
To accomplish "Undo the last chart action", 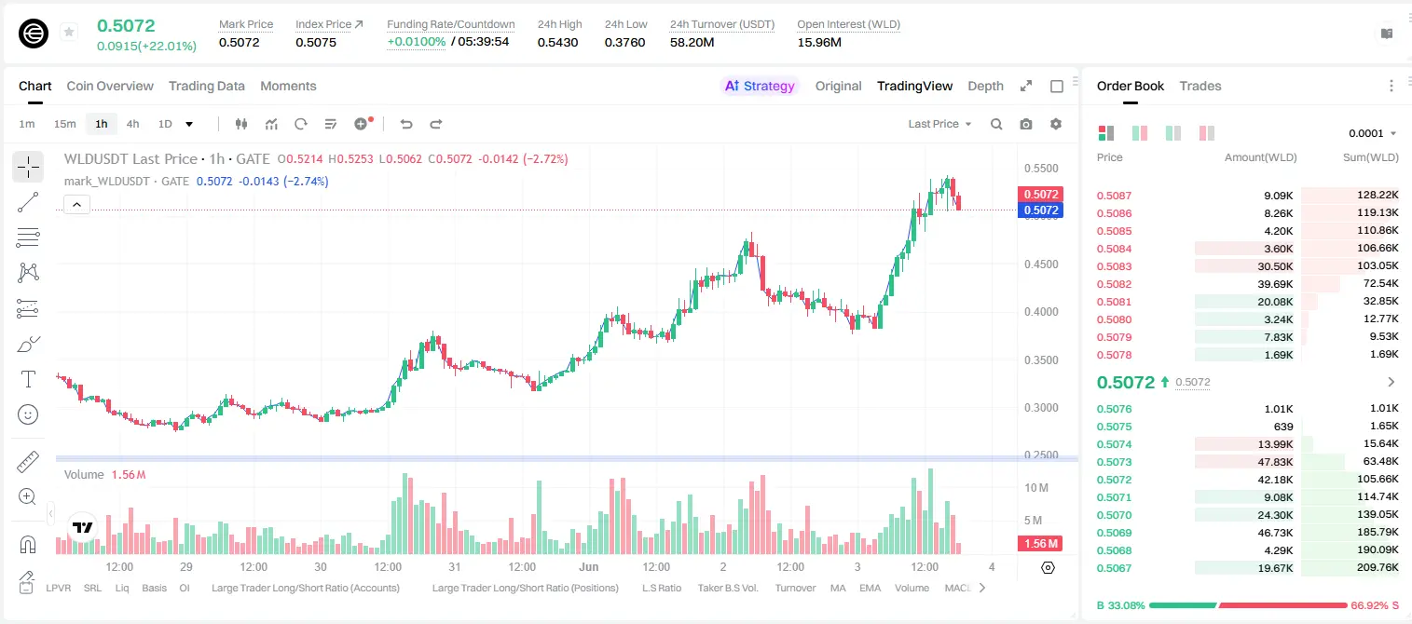I will (405, 124).
